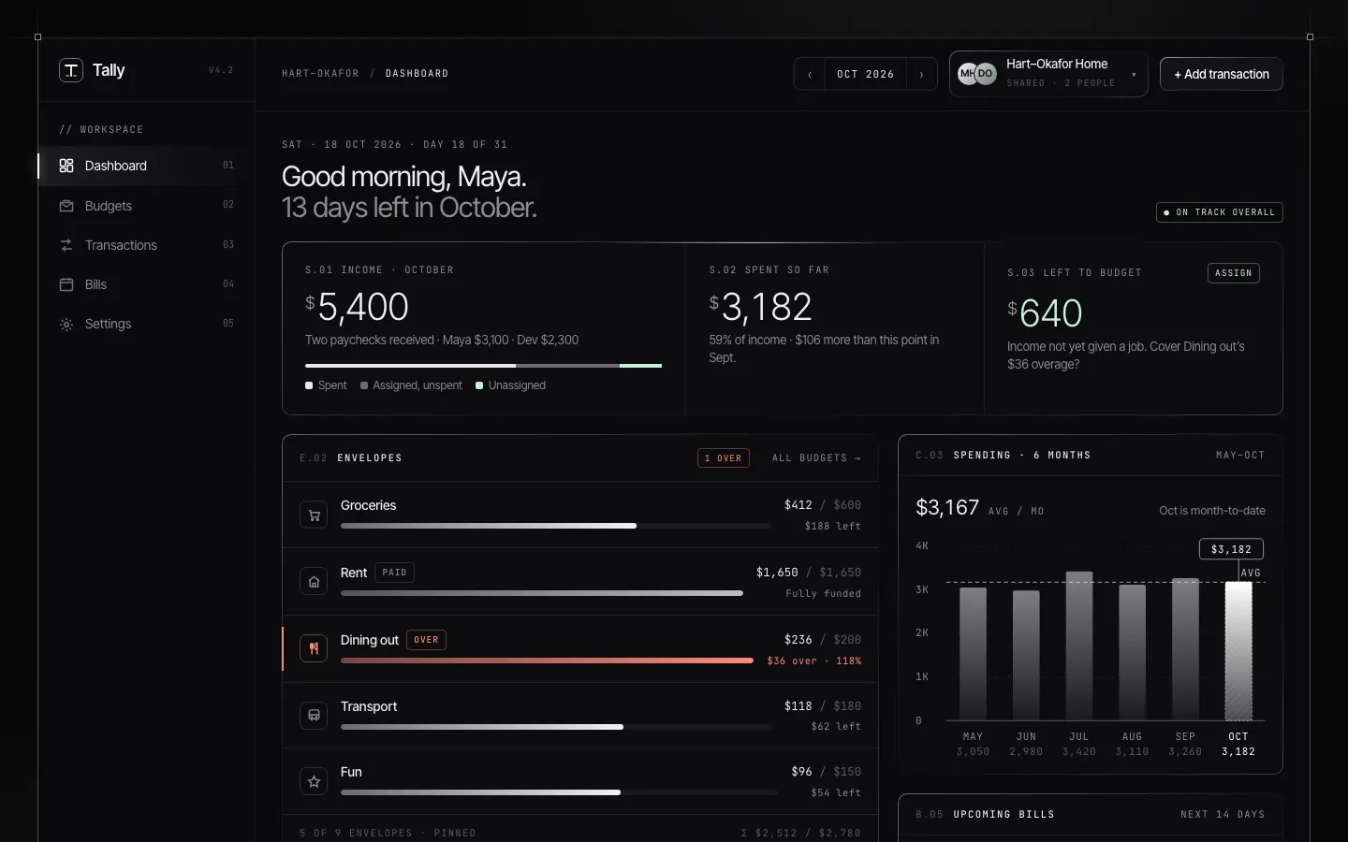
Task: Click the MAY bar in spending chart
Action: pos(974,654)
